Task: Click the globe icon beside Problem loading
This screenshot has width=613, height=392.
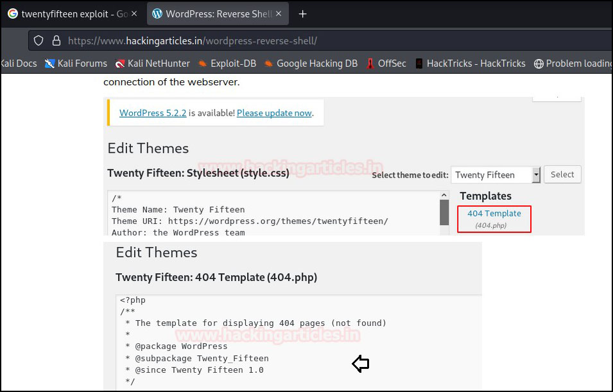Action: [x=539, y=64]
